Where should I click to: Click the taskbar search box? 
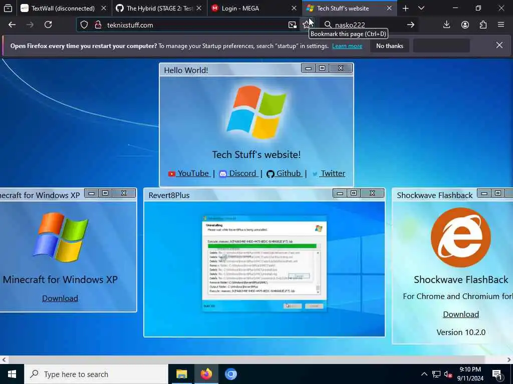point(96,374)
